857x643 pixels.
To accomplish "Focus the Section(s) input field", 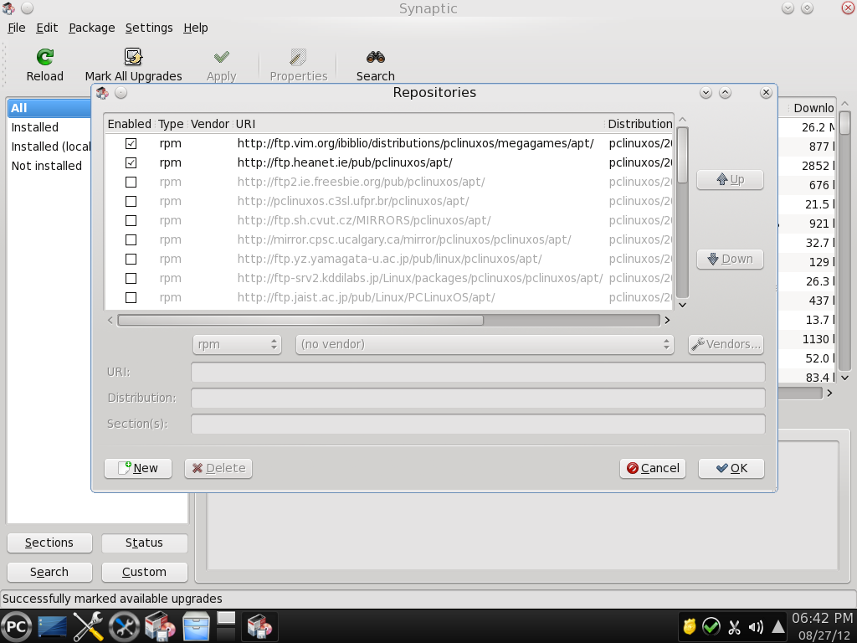I will tap(478, 424).
